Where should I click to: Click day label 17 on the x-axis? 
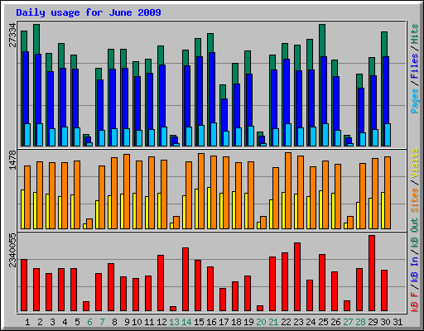coord(224,322)
